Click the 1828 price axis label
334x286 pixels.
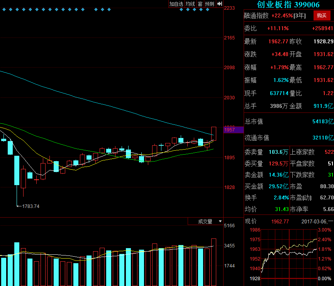[x=229, y=187]
